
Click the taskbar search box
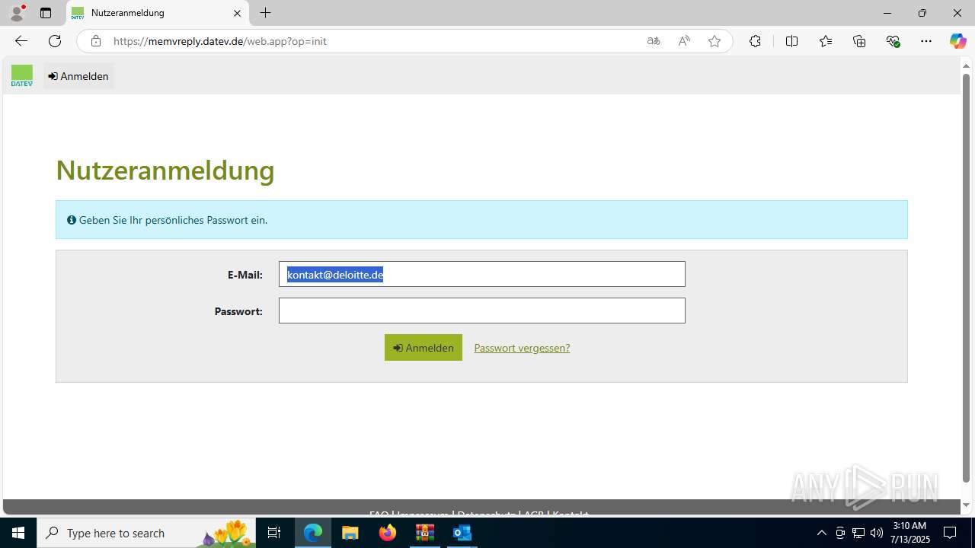pos(147,533)
